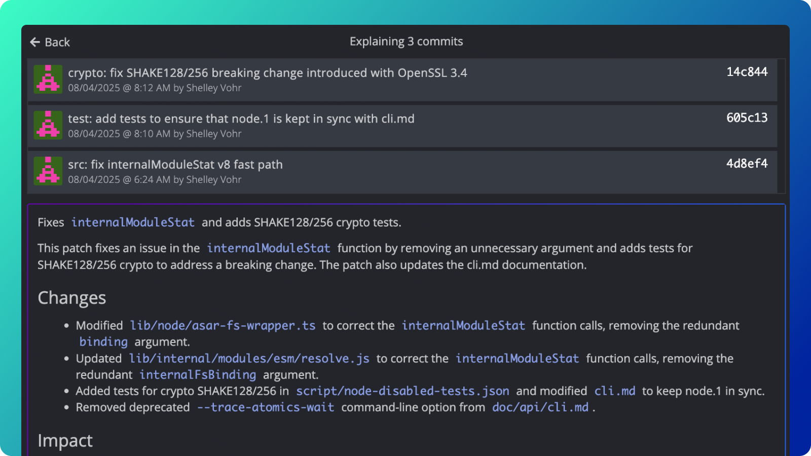Click the avatar icon for the node.1 sync test commit
Image resolution: width=811 pixels, height=456 pixels.
pyautogui.click(x=47, y=125)
